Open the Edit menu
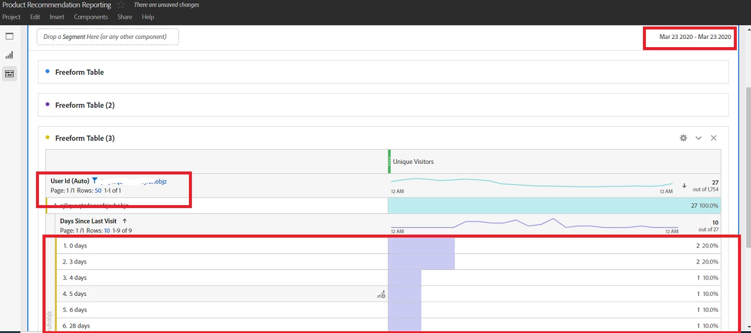The image size is (751, 333). point(35,17)
